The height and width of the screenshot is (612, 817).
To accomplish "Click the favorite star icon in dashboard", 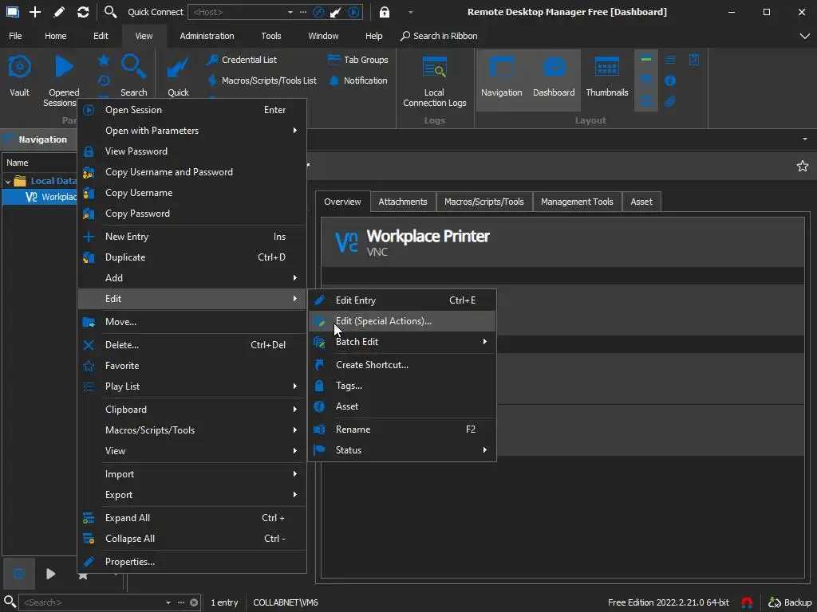I will pos(802,166).
